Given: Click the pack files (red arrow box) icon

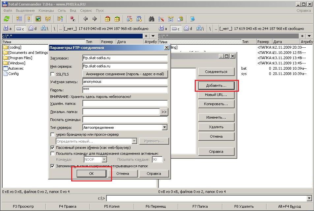Looking at the screenshot, I should click(x=107, y=19).
